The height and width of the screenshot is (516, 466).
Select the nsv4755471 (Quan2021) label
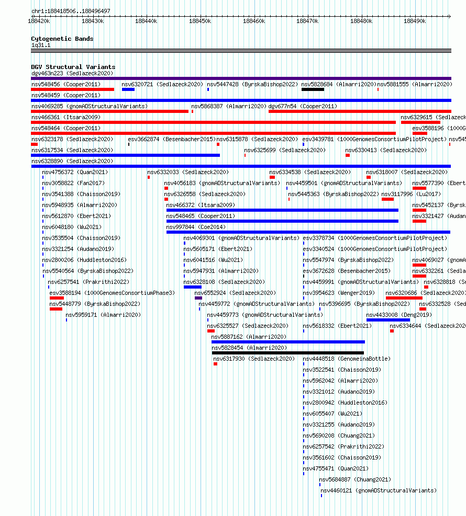point(336,468)
